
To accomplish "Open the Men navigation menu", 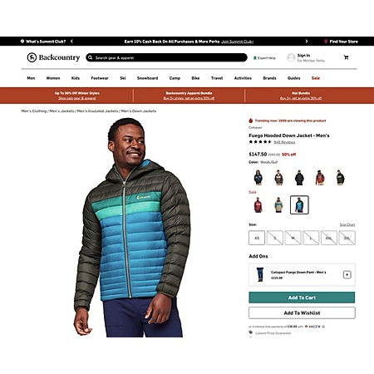I will [31, 78].
